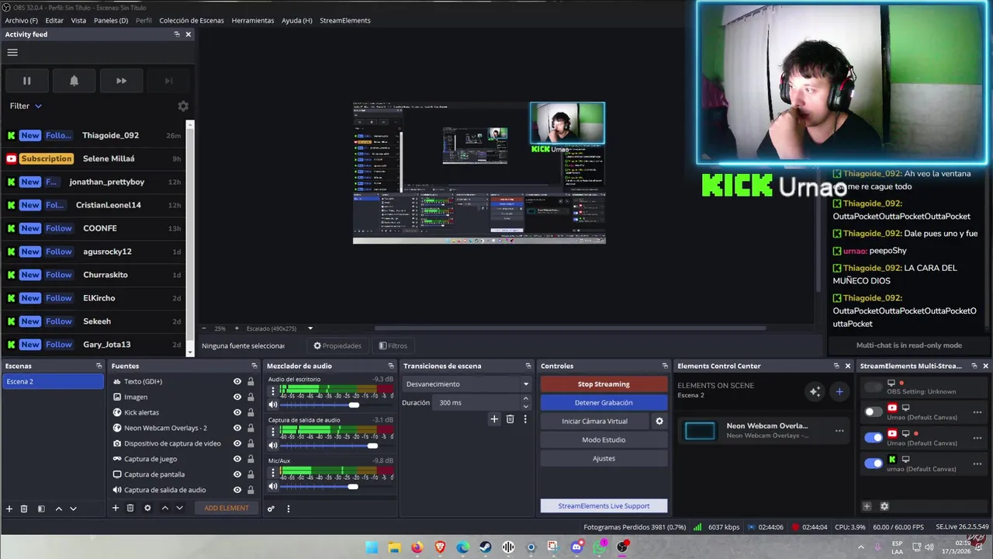
Task: Open AI sparkle icon in Elements Control Center
Action: click(x=815, y=391)
